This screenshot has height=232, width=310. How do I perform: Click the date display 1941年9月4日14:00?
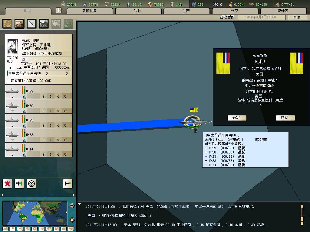(x=261, y=17)
